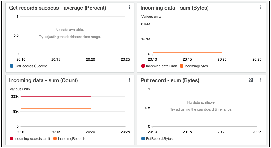
Task: Open options menu for Incoming data Bytes widget
Action: (261, 7)
